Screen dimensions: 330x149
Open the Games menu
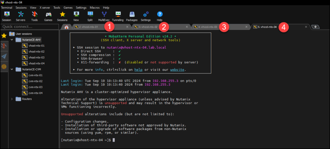68,8
